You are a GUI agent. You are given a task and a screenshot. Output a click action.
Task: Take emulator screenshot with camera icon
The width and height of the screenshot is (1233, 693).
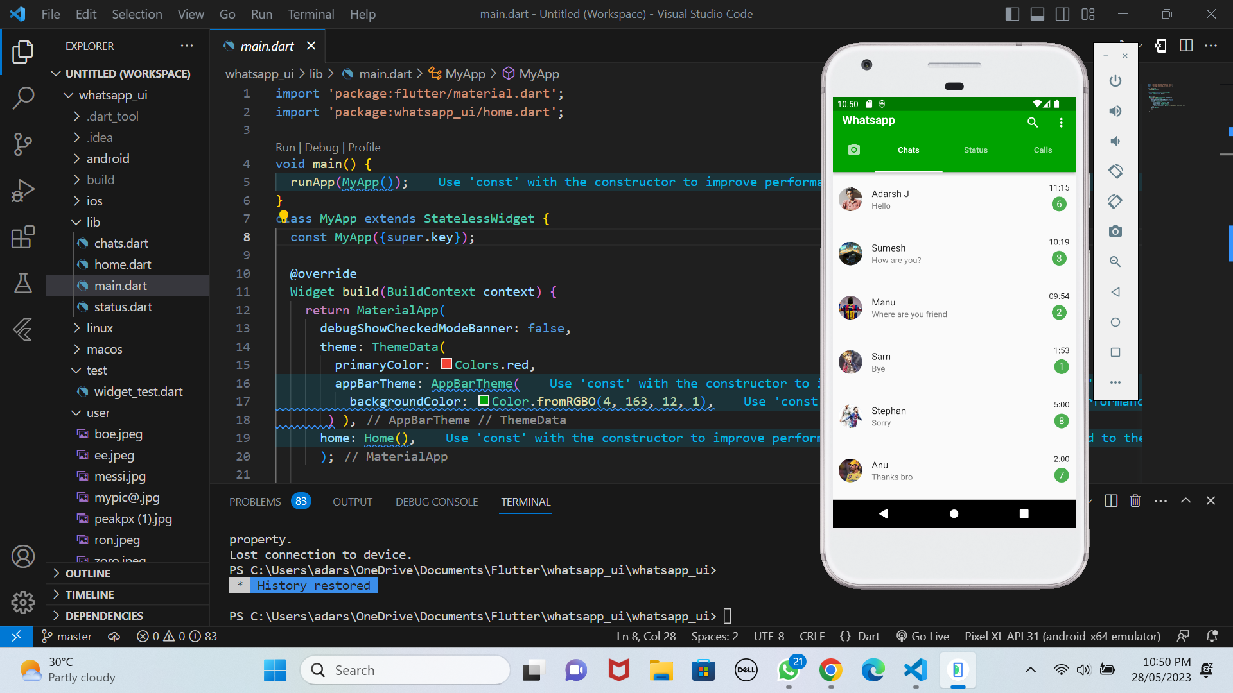coord(1115,232)
